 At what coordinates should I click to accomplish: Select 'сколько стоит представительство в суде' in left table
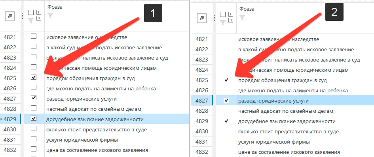[96, 130]
